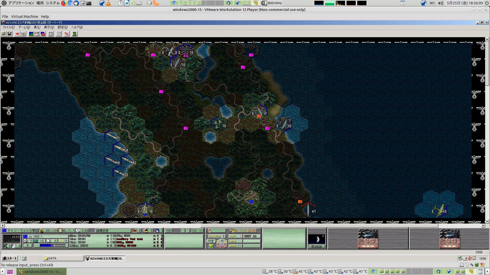The image size is (490, 275).
Task: Click the green terrain map icon
Action: tap(31, 34)
